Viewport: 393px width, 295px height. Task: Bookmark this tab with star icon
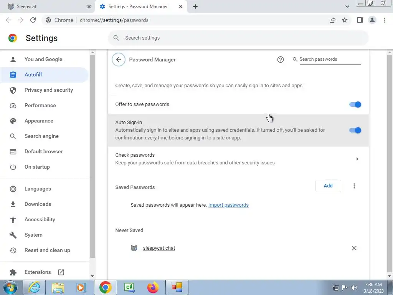point(345,20)
